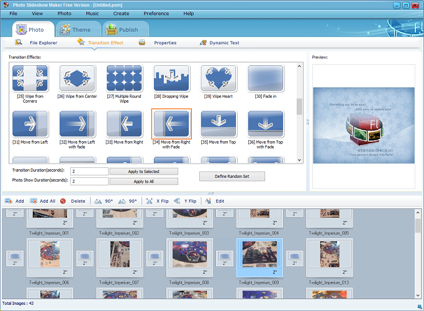Click the Transition Duration input field
424x311 pixels.
[89, 171]
